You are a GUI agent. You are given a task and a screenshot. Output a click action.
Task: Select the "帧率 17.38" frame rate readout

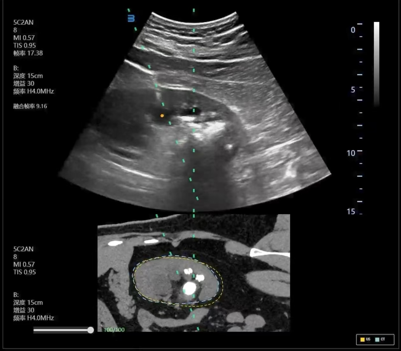click(28, 53)
